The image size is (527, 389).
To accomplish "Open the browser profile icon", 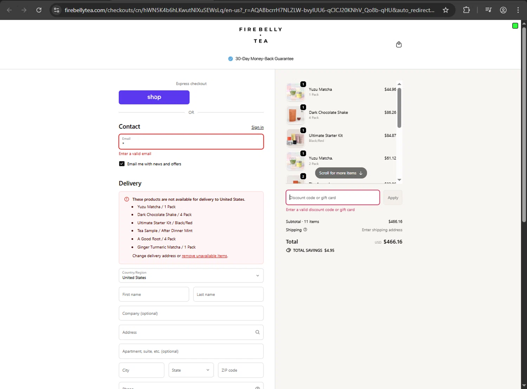I will point(503,10).
